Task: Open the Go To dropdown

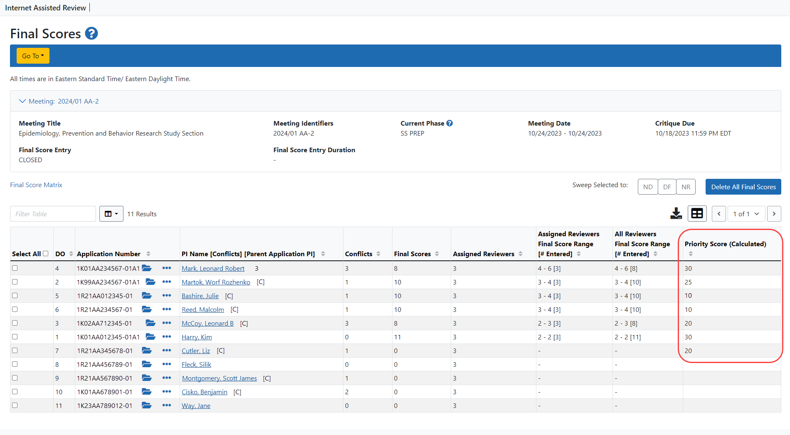Action: tap(33, 56)
